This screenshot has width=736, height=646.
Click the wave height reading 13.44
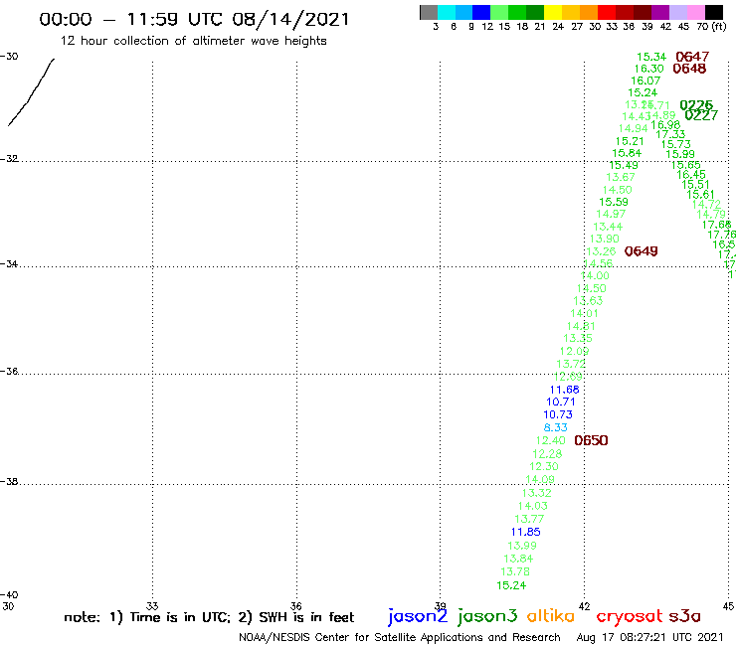pos(608,227)
